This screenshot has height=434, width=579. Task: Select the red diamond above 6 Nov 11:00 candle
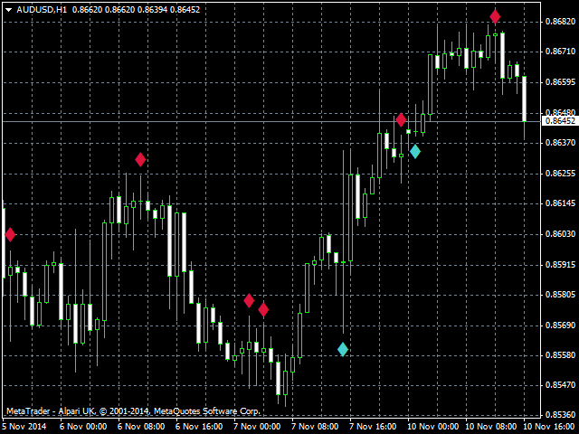tap(140, 159)
